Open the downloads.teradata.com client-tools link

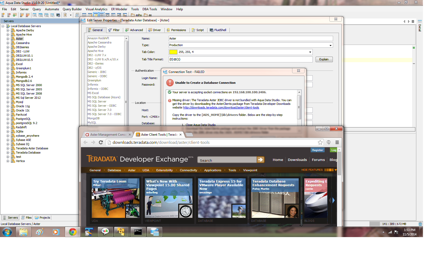click(x=221, y=107)
